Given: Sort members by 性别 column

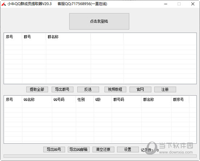Looking at the screenshot, I should (85, 99).
